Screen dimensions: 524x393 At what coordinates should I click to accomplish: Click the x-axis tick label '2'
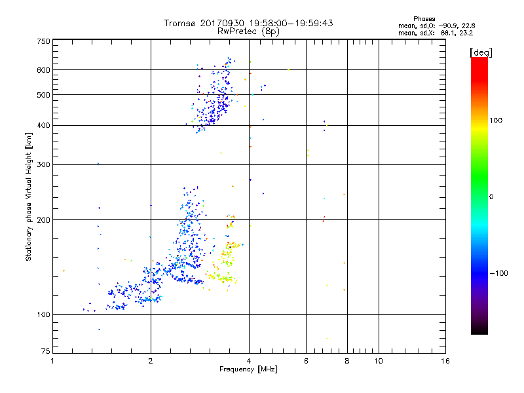[151, 361]
